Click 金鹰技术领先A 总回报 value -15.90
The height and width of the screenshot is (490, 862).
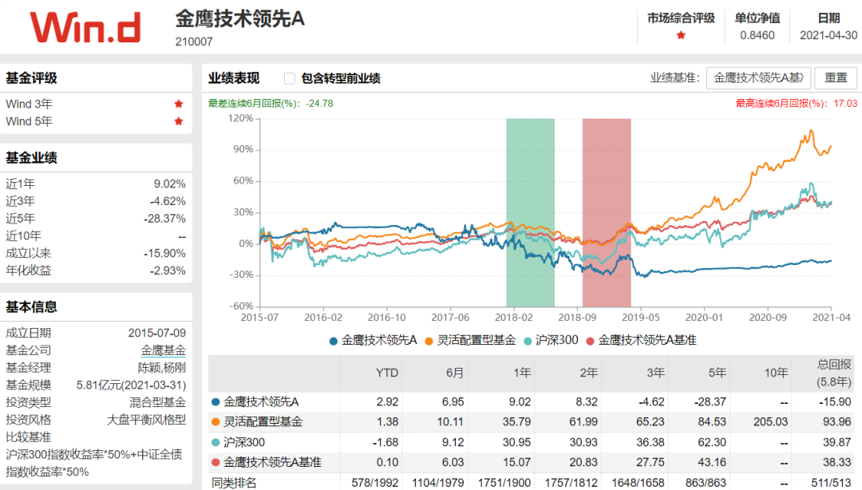point(835,402)
